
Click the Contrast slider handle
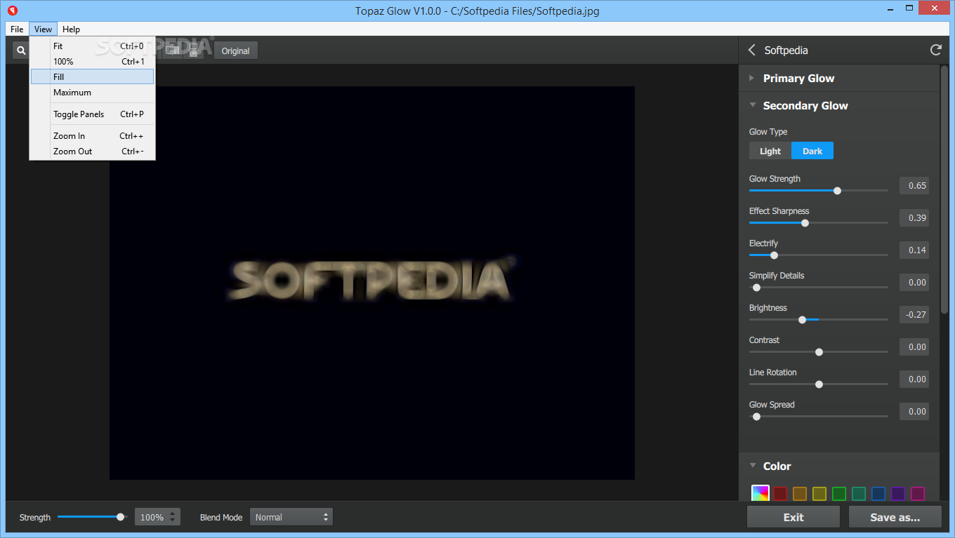[x=819, y=352]
